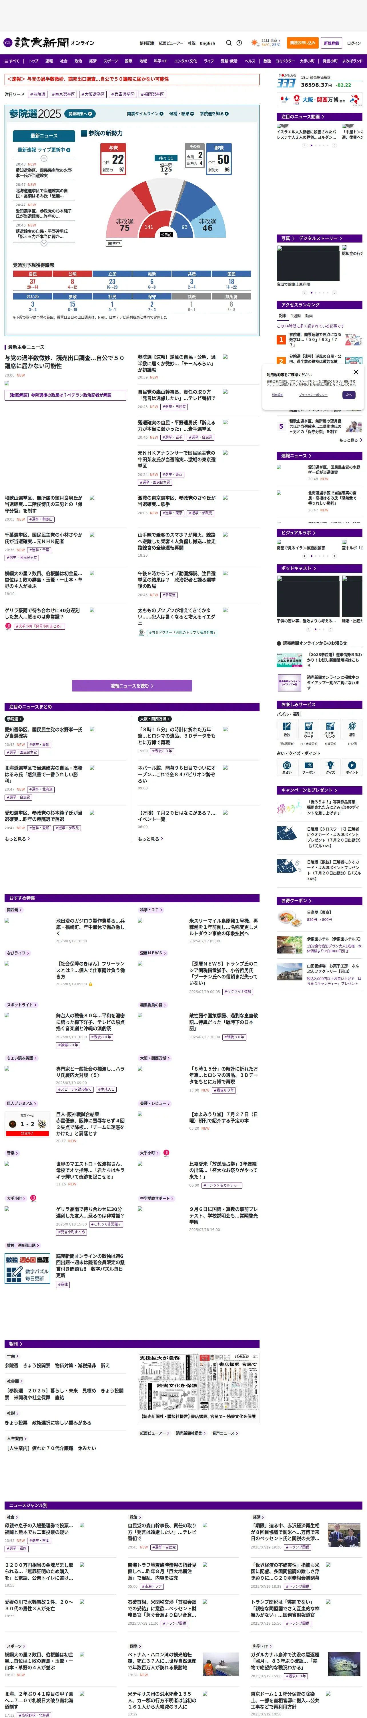Viewport: 367px width, 1718px height.
Task: Click the 巨人-阪神 score thumbnail
Action: tap(27, 1124)
